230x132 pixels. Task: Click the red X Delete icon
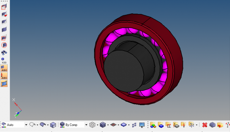click(205, 125)
